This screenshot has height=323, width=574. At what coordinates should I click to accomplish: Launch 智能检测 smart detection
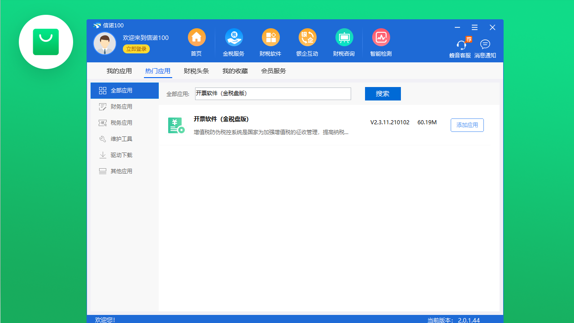(381, 43)
